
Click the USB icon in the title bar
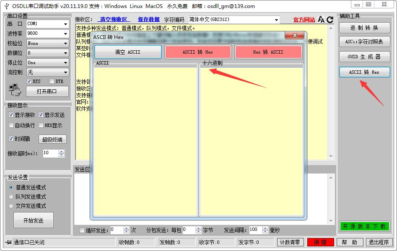coord(7,6)
